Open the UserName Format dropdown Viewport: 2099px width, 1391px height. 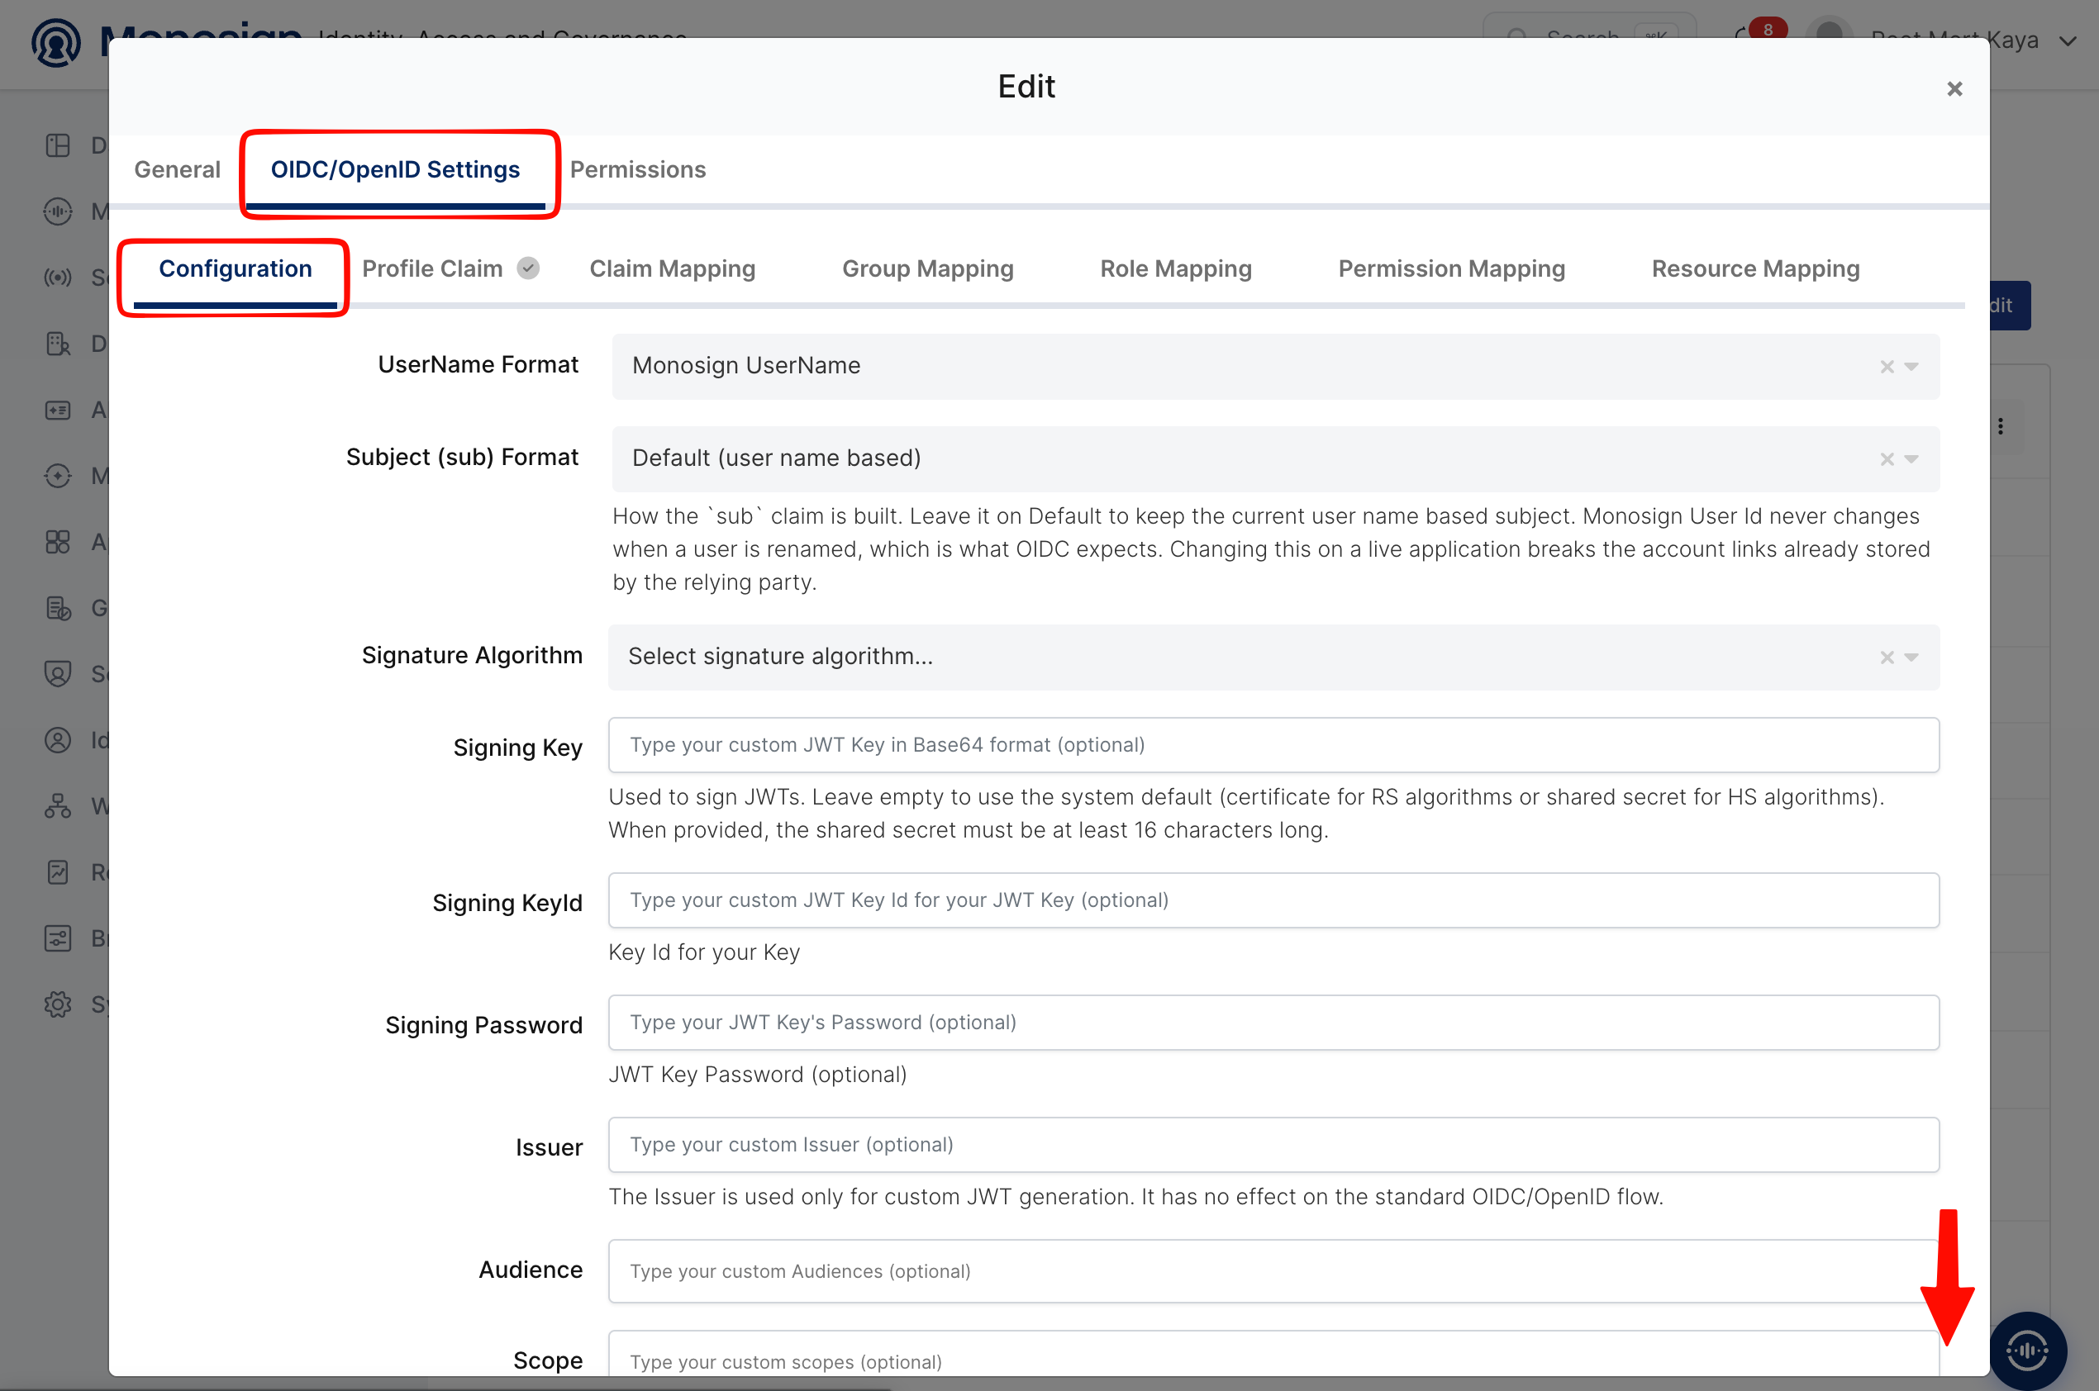1274,367
